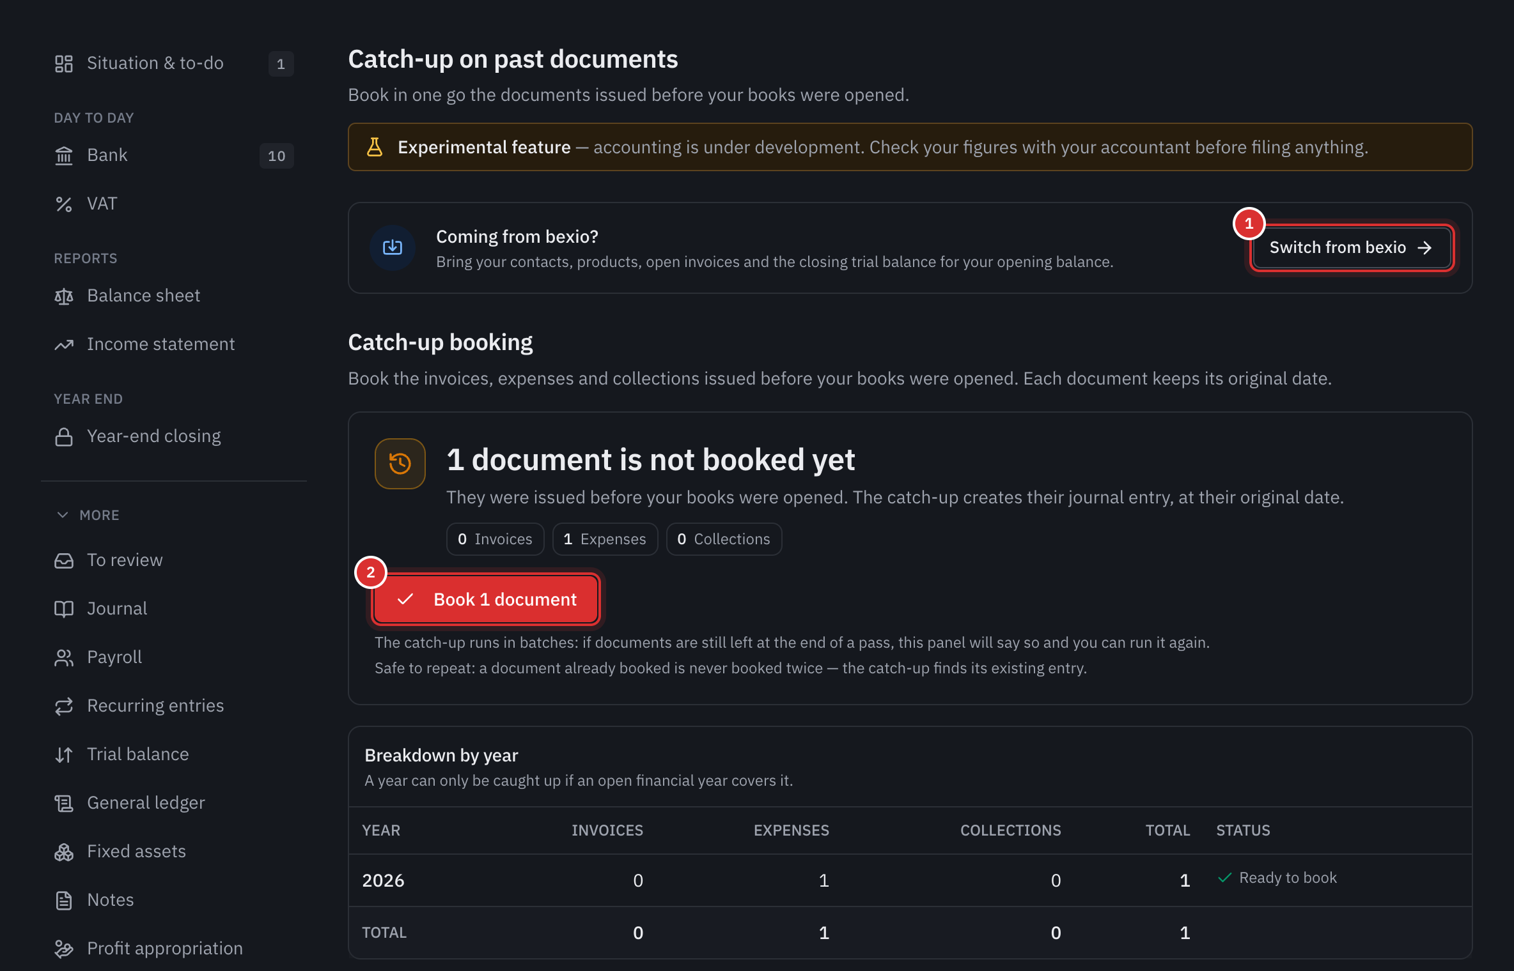Viewport: 1514px width, 971px height.
Task: Click the experimental feature flask icon
Action: tap(375, 147)
